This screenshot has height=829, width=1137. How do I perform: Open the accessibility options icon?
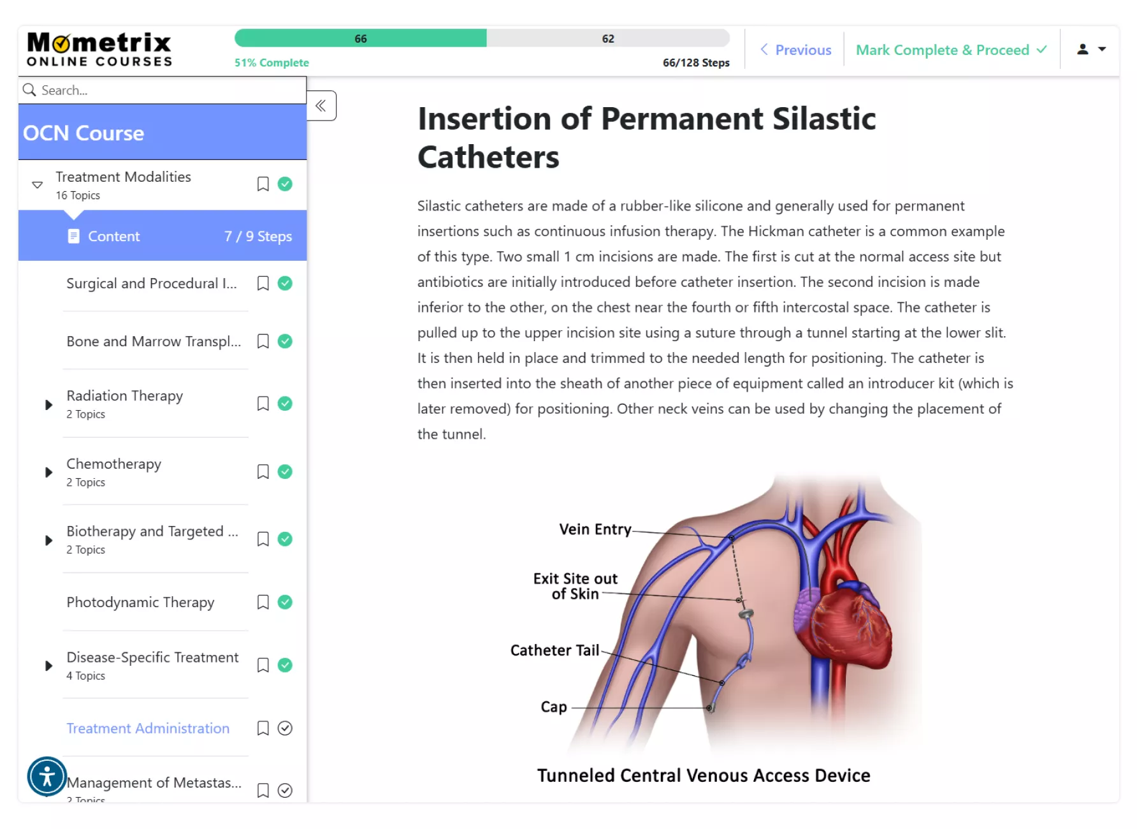(x=47, y=776)
